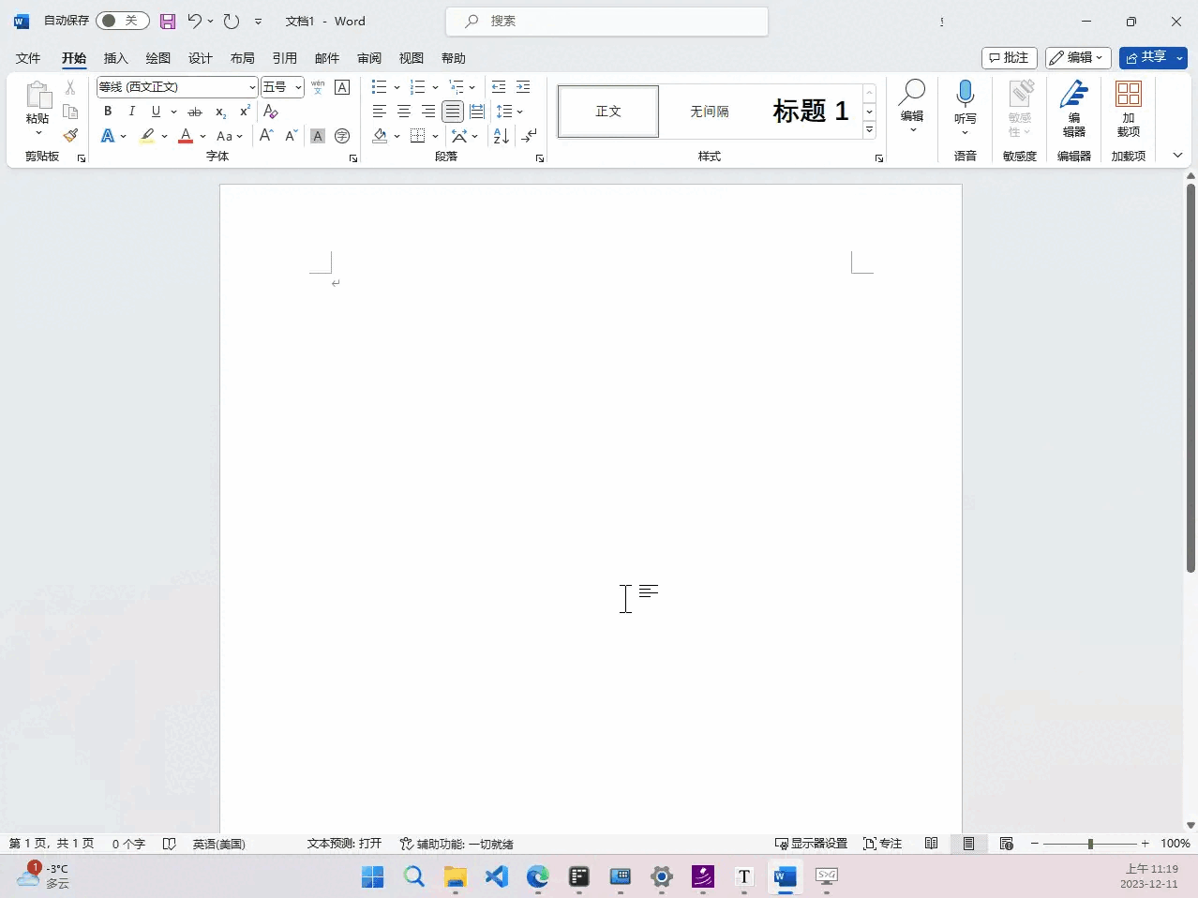Expand the font size dropdown

(298, 87)
